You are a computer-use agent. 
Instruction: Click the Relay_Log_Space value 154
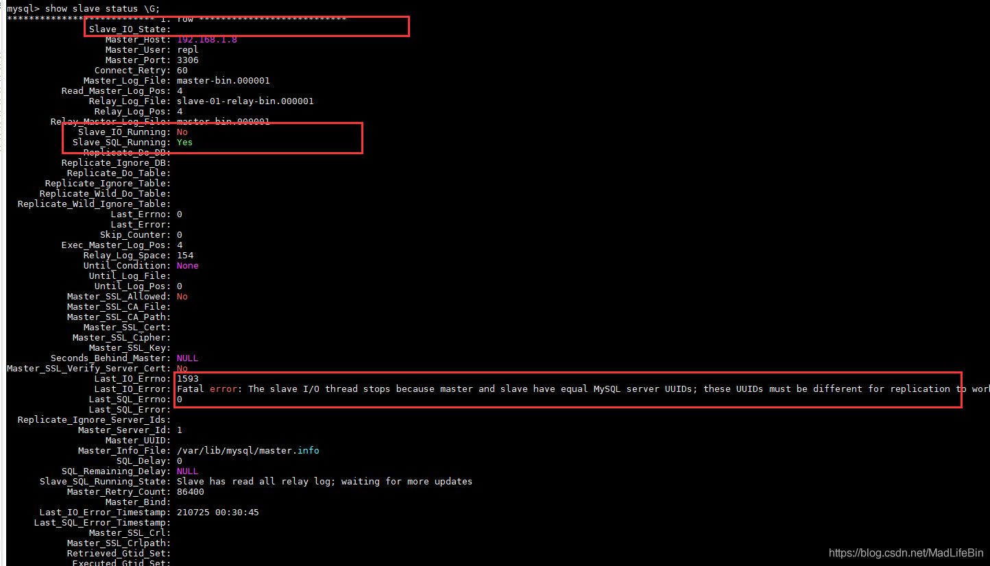(184, 256)
